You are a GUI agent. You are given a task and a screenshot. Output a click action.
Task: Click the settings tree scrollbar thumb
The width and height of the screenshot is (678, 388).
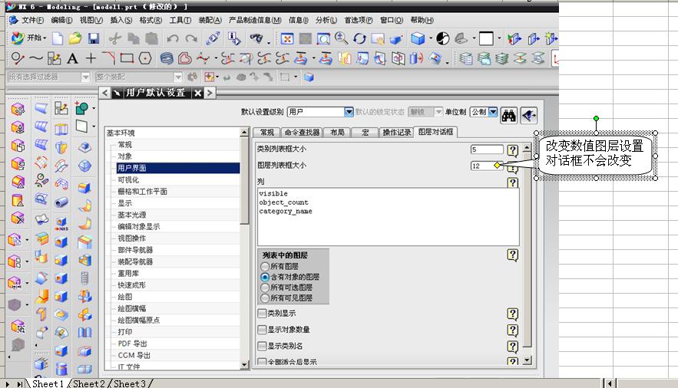[244, 180]
